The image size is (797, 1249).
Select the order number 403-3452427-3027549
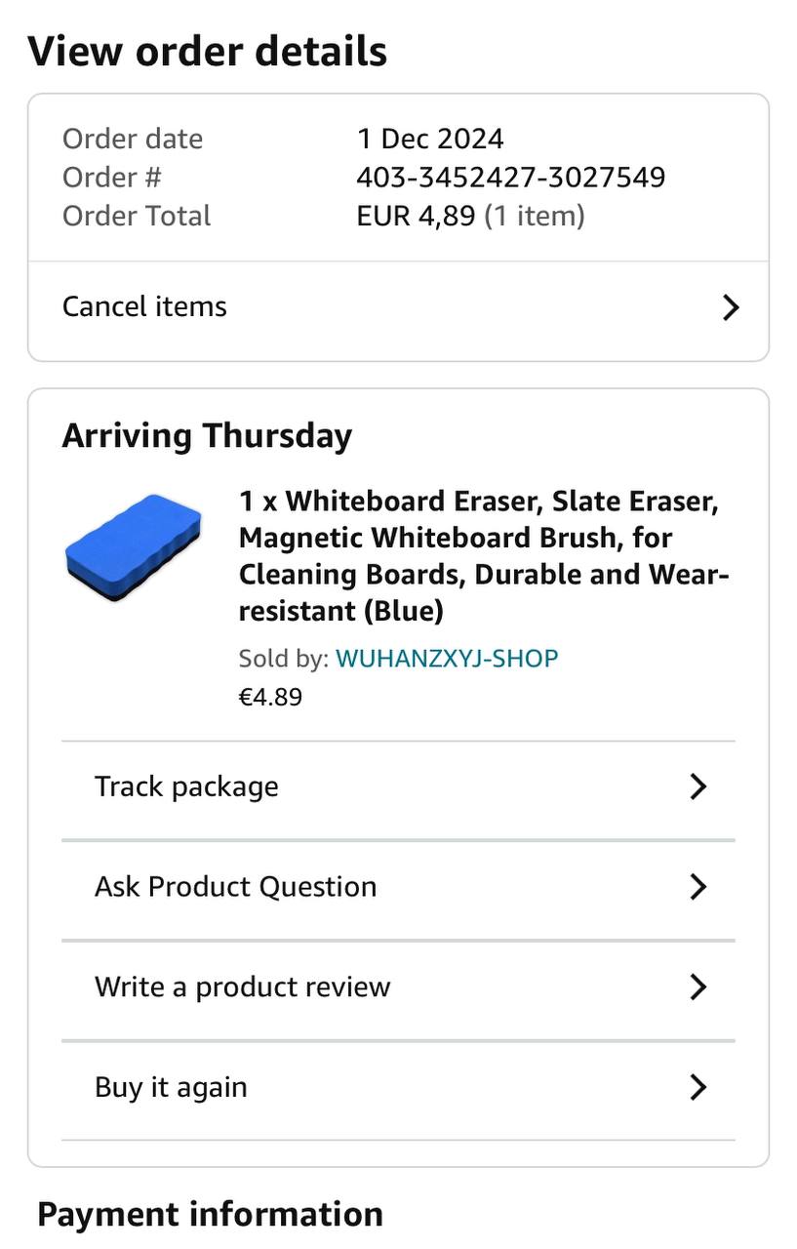pyautogui.click(x=510, y=178)
